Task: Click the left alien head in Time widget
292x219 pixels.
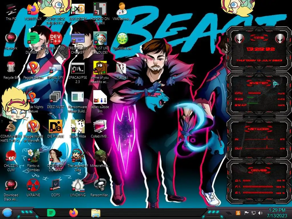Action: (239, 38)
